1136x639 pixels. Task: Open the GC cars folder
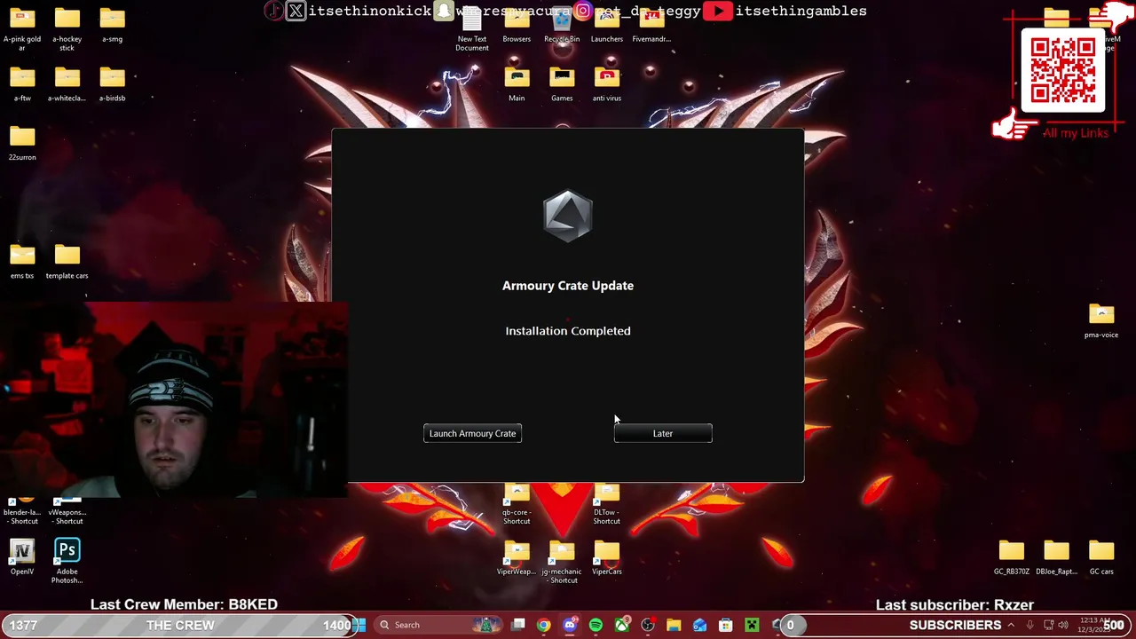(1101, 557)
